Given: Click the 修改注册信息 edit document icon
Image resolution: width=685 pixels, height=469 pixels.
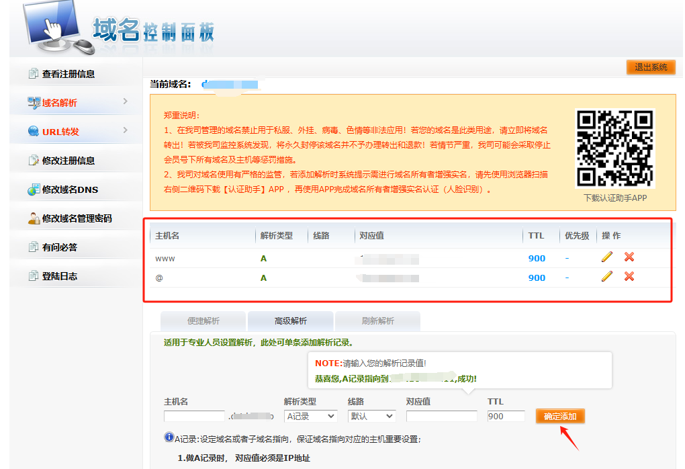Looking at the screenshot, I should [33, 161].
